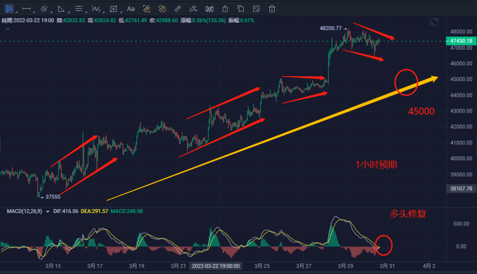477x274 pixels.
Task: Click the amplitude value 0.61%
Action: (x=247, y=20)
